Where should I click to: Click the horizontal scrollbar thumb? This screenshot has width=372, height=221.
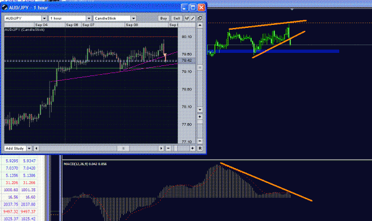pos(123,149)
